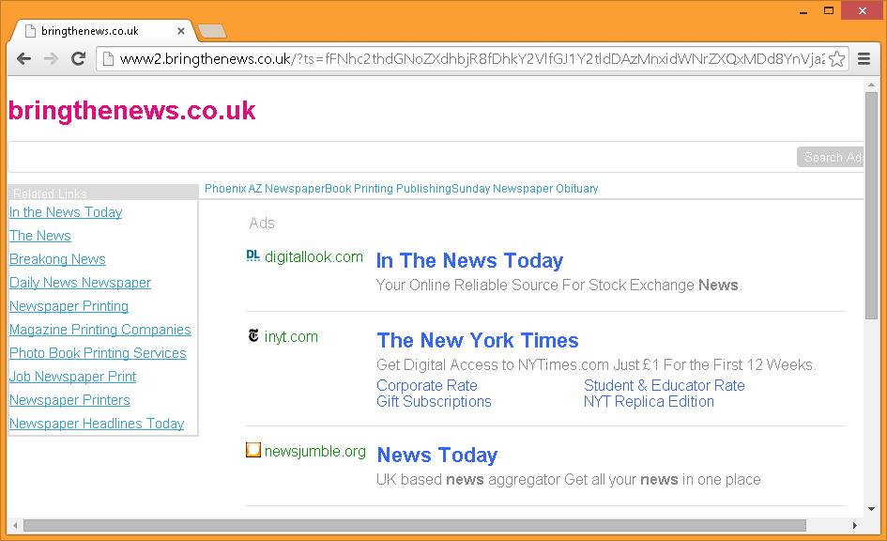Viewport: 887px width, 541px height.
Task: Click the address bar URL
Action: tap(472, 59)
